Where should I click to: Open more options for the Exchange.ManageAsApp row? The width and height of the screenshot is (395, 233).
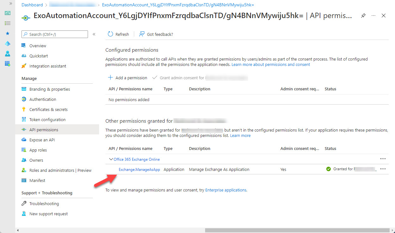(x=383, y=169)
